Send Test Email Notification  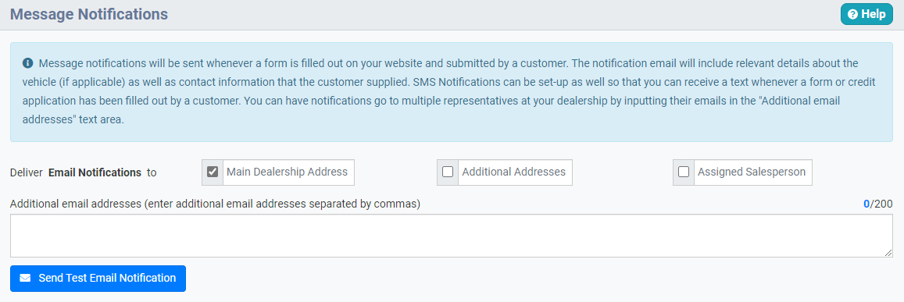pos(98,279)
